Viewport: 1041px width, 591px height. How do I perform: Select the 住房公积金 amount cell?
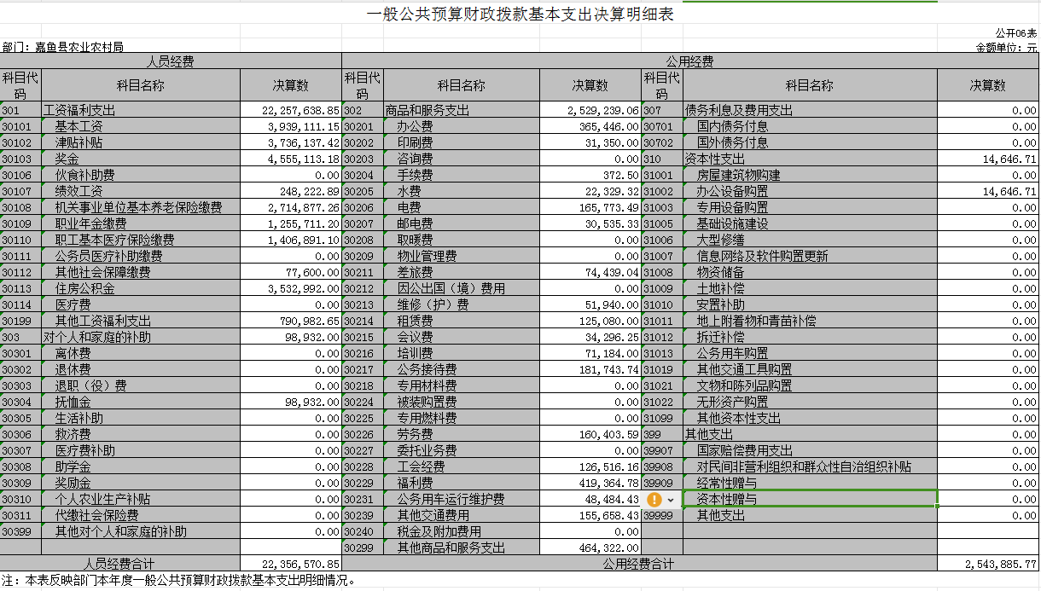point(290,289)
